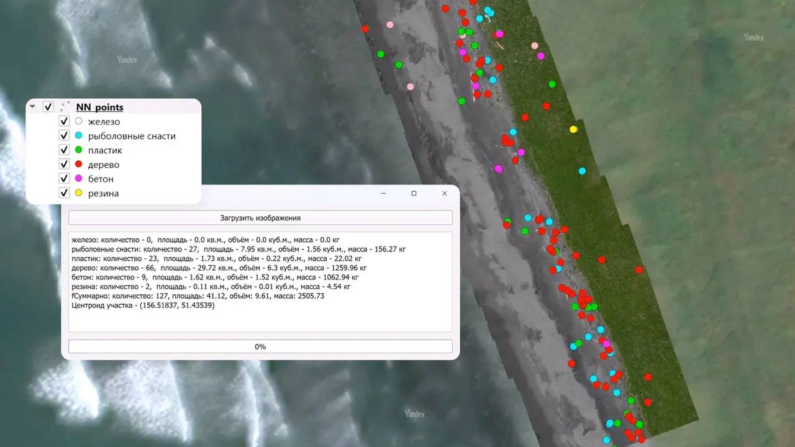Disable the пластик category checkbox
The width and height of the screenshot is (795, 447).
[63, 150]
